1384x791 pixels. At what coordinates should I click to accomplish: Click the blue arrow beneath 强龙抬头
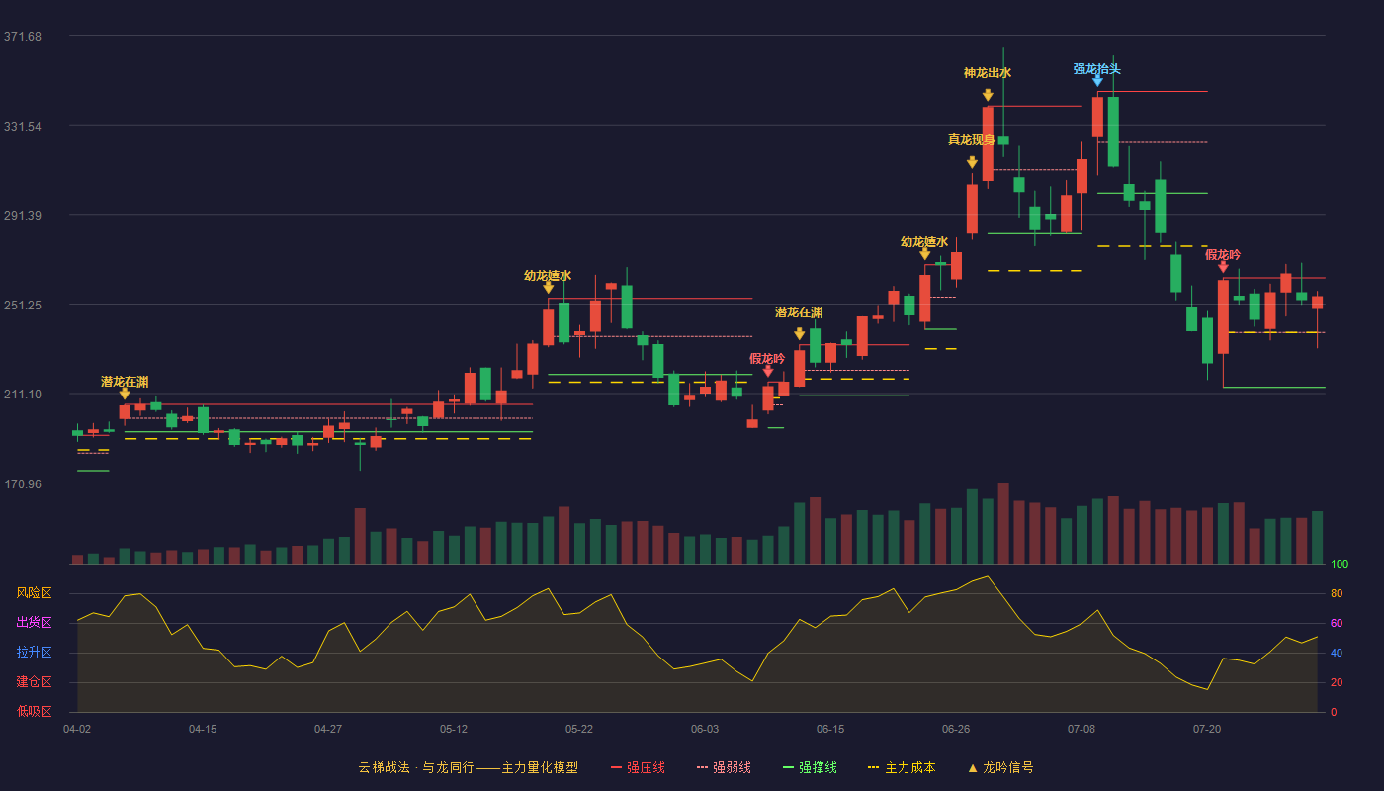coord(1097,80)
